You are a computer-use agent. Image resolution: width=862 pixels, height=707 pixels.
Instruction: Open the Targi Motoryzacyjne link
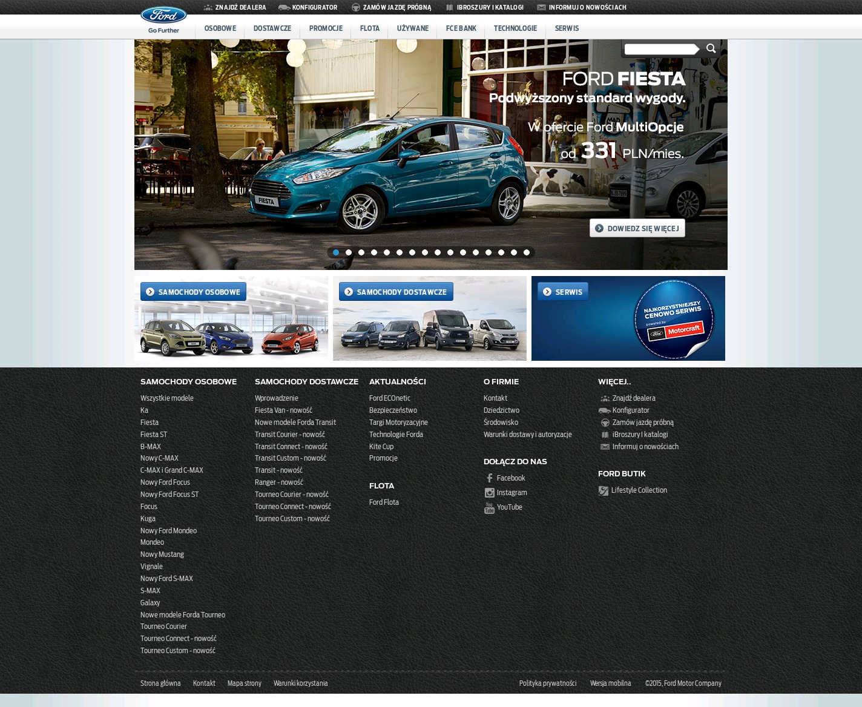398,423
